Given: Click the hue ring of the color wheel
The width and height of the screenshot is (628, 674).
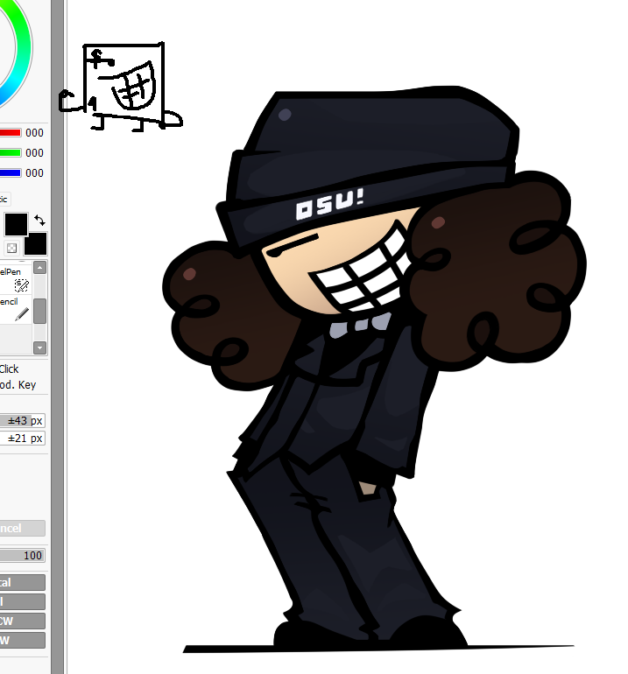Looking at the screenshot, I should point(25,47).
